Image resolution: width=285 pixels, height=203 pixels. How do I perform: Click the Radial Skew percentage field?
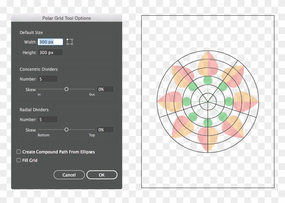click(105, 130)
